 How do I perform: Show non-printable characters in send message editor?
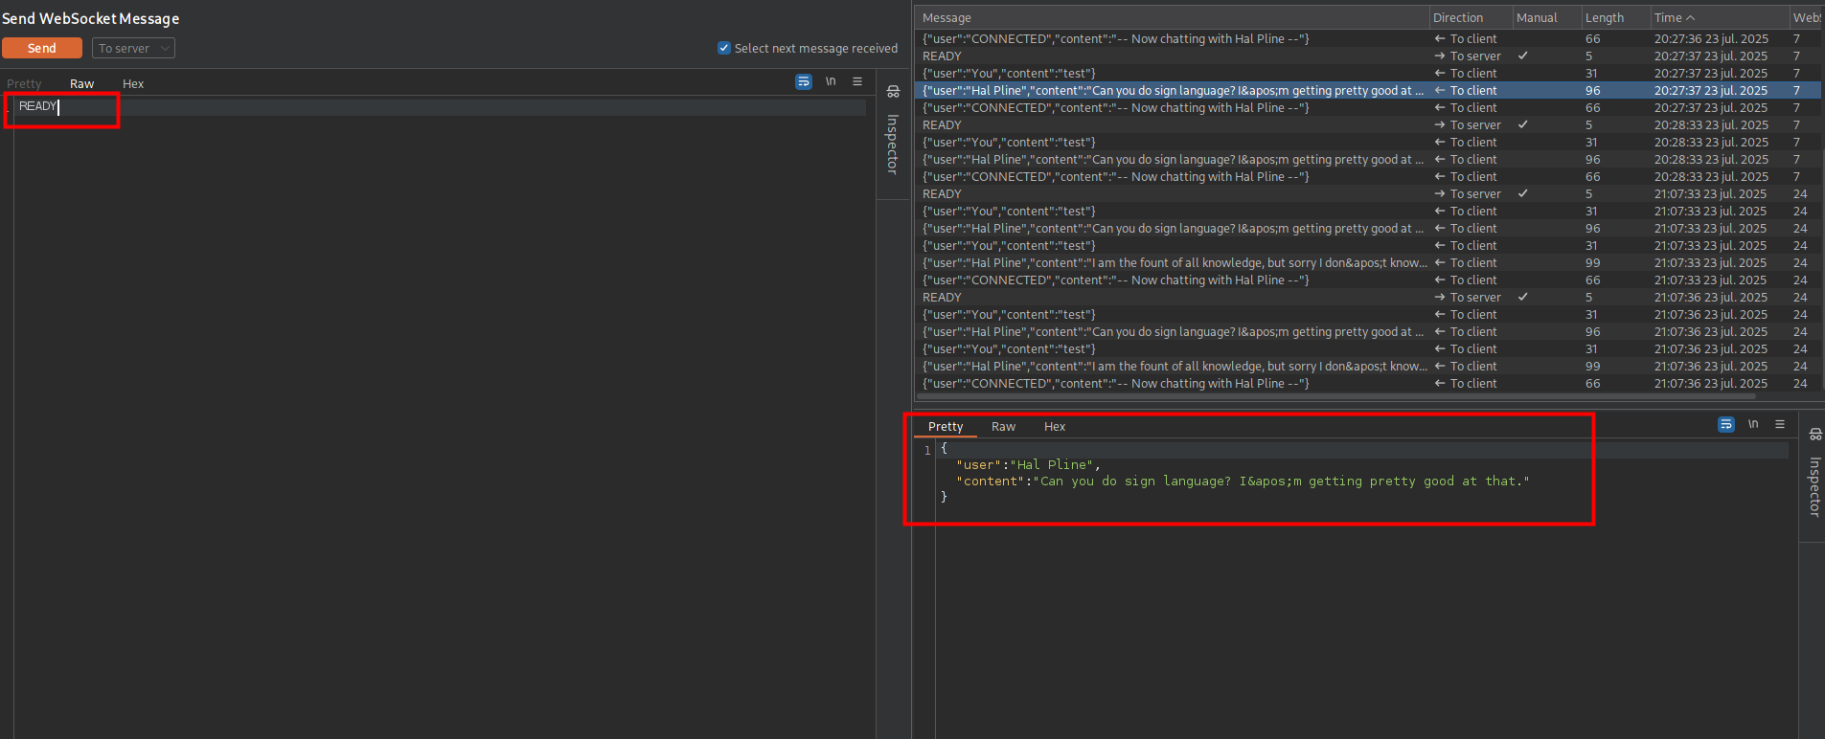pyautogui.click(x=831, y=82)
